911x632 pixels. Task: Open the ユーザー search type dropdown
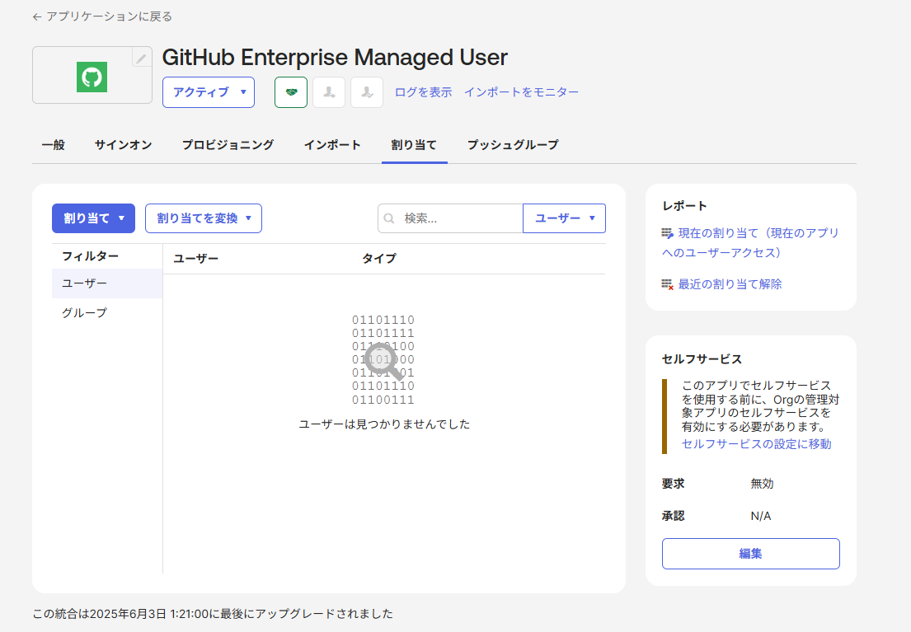click(x=564, y=218)
